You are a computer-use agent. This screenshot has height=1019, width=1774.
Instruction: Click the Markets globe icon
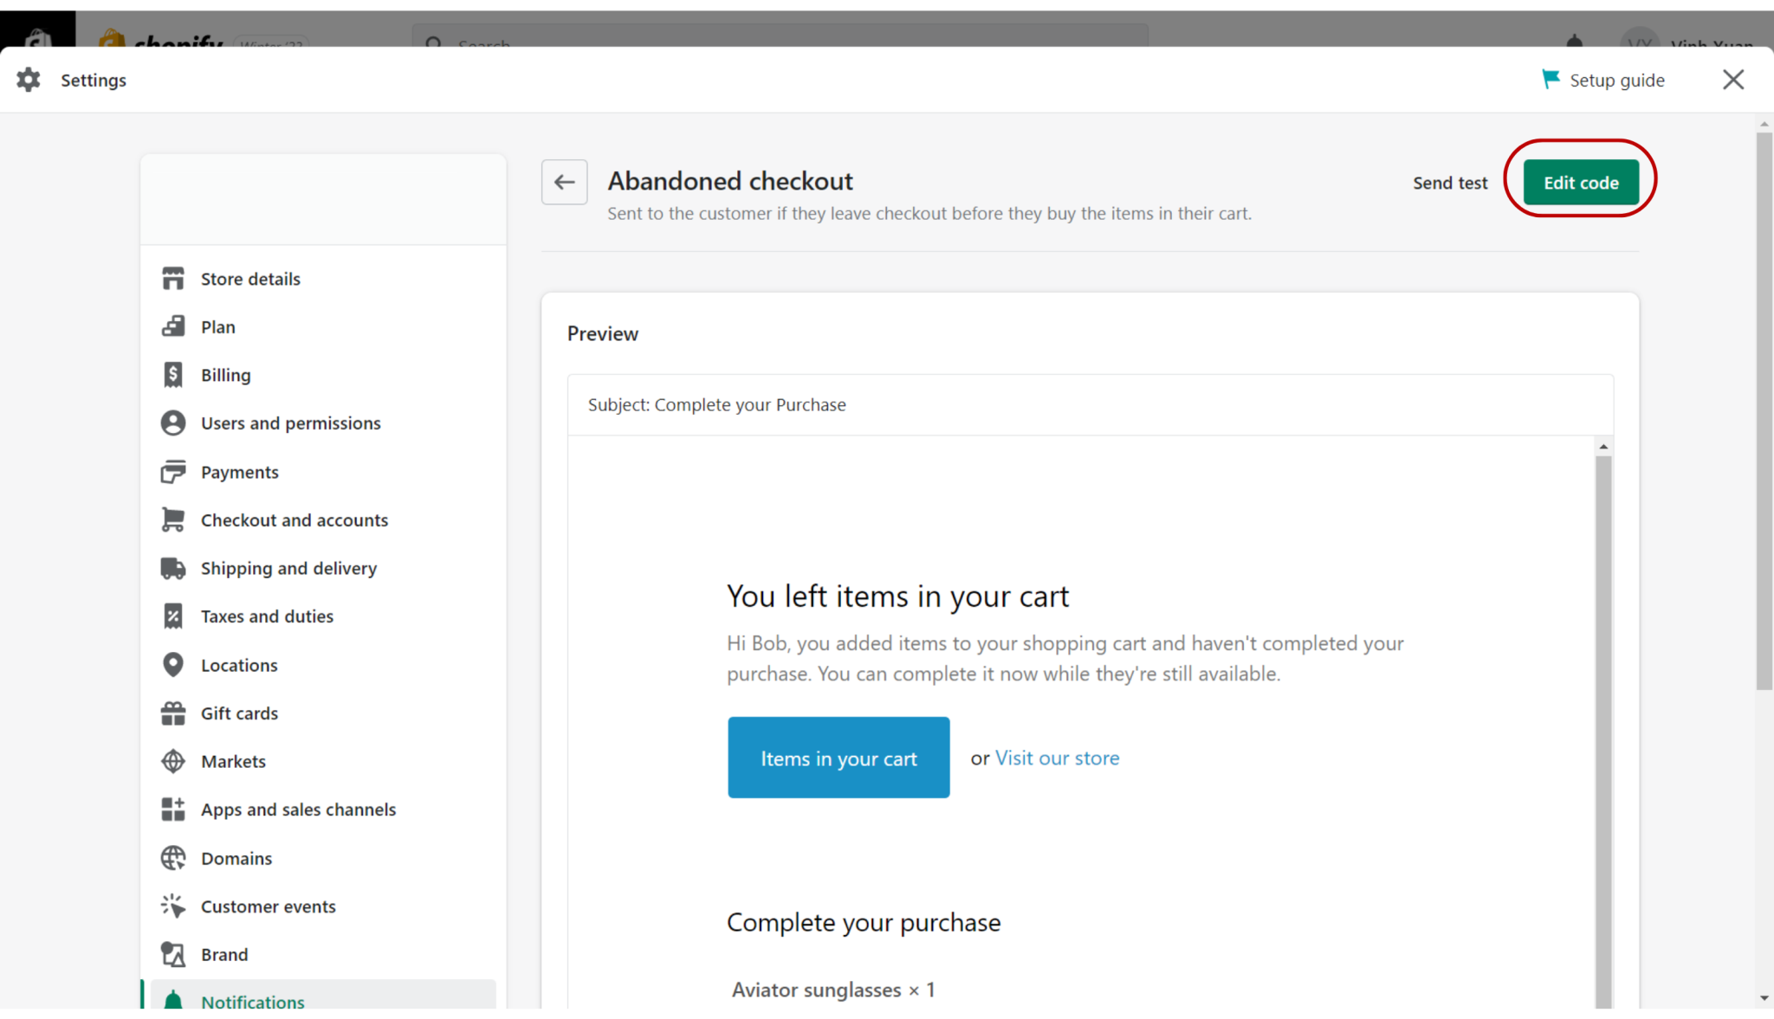coord(173,762)
